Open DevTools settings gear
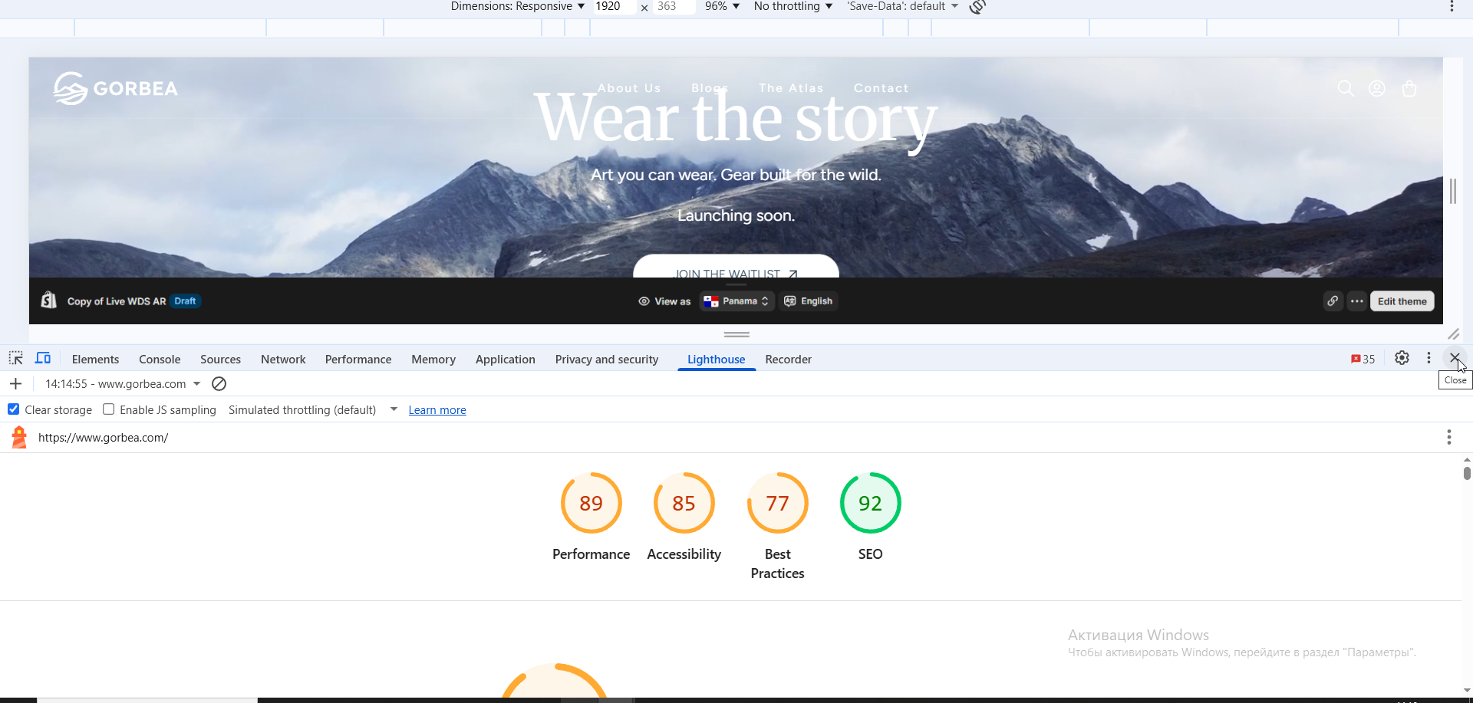1473x703 pixels. [x=1402, y=358]
